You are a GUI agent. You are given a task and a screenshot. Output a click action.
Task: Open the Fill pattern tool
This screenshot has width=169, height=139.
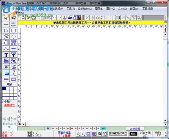click(6, 61)
